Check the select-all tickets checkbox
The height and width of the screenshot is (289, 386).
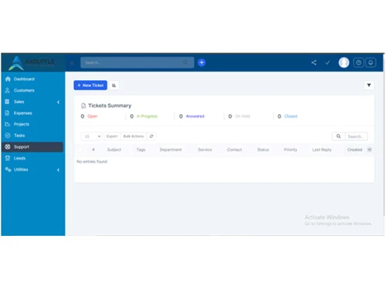pyautogui.click(x=80, y=150)
